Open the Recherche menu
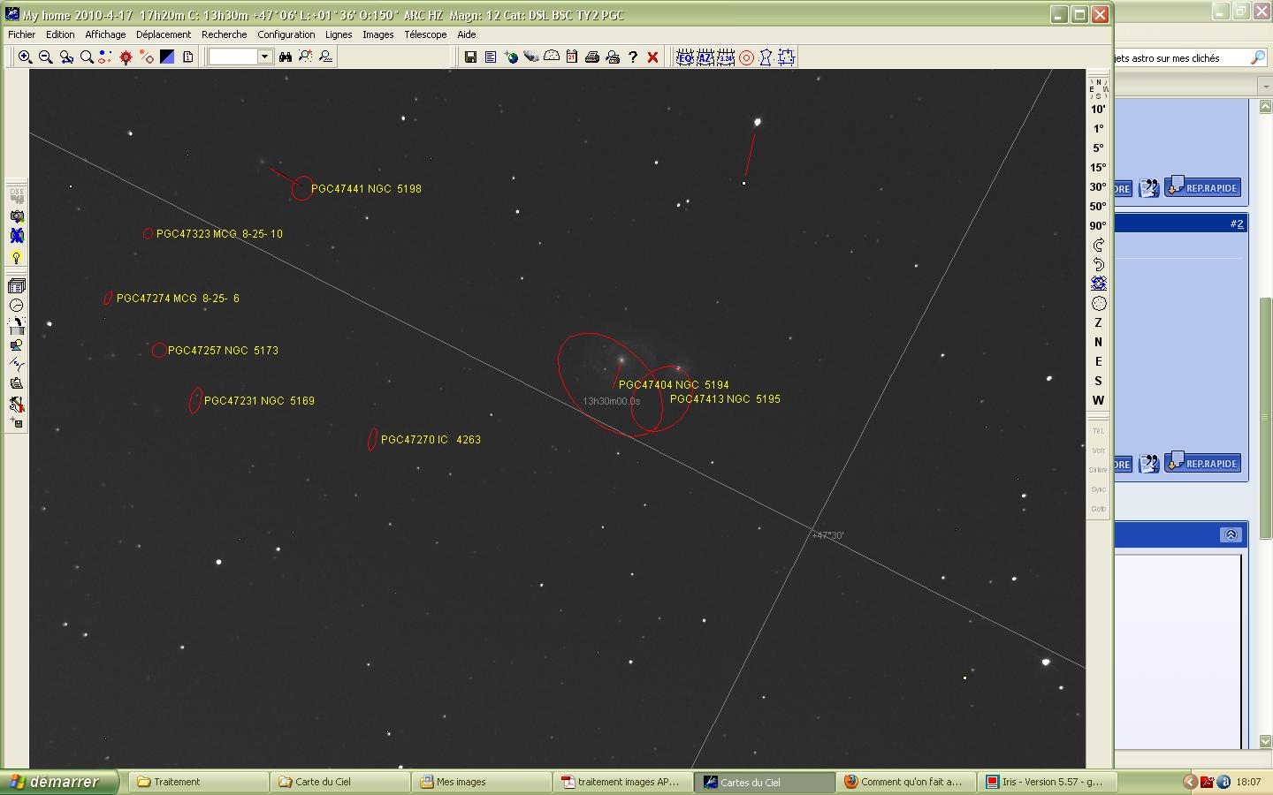 click(225, 34)
